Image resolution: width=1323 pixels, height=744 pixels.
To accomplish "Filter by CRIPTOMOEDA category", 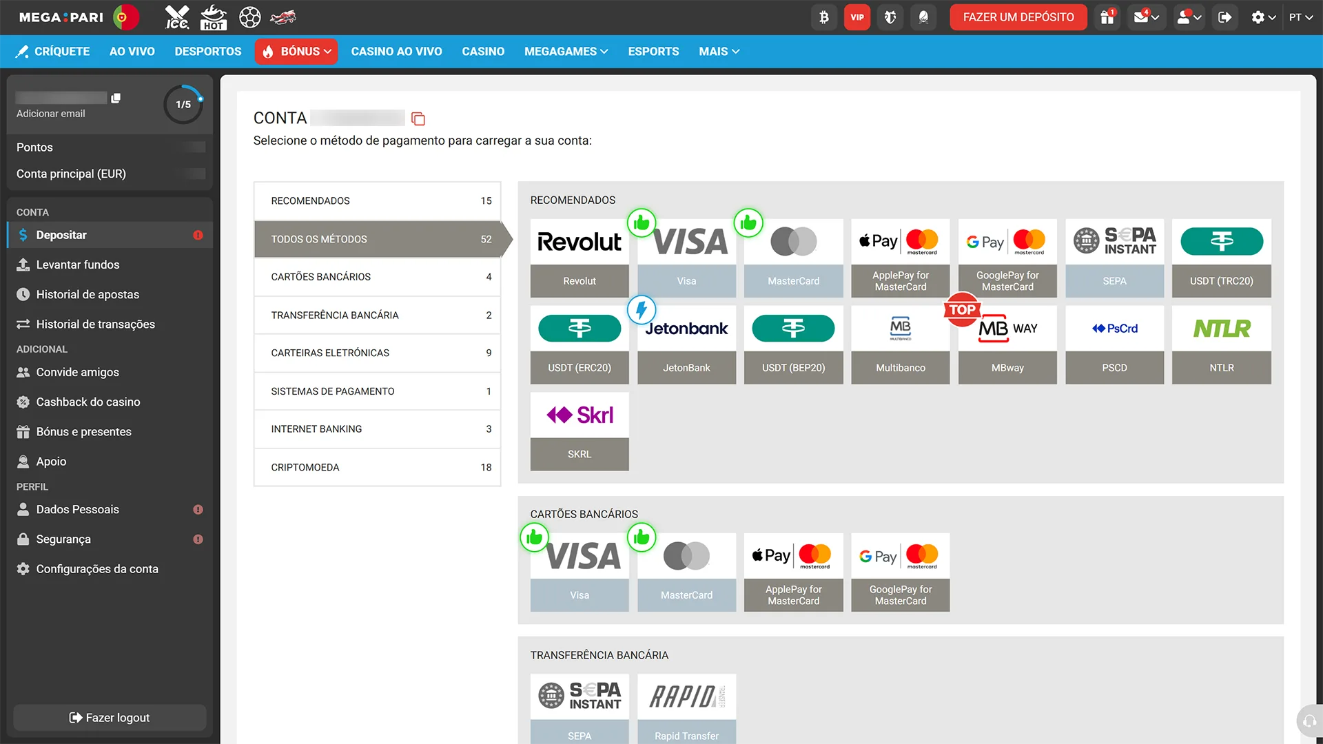I will pyautogui.click(x=377, y=468).
